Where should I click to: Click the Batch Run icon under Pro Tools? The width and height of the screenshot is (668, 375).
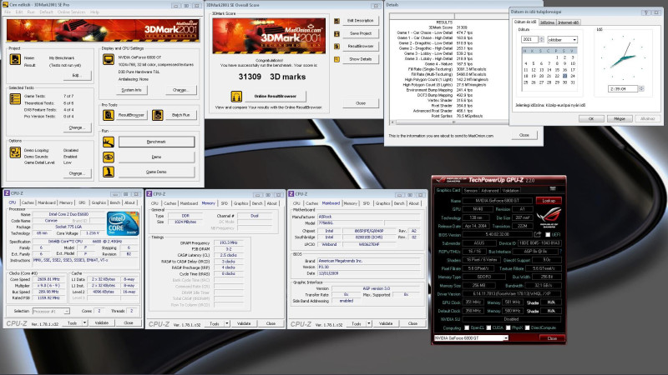[158, 115]
